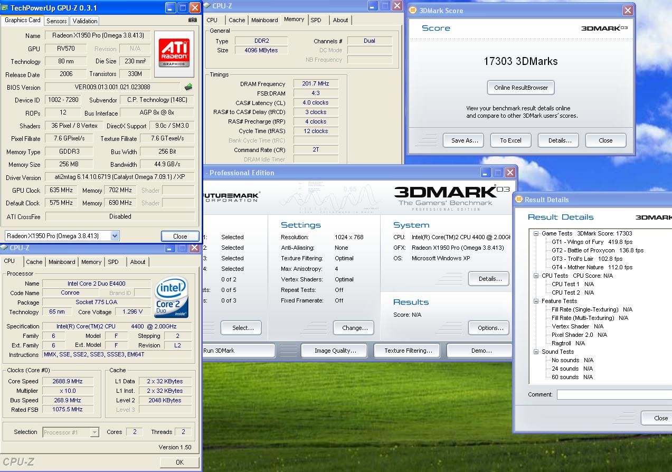Select GT3 - Troll's Lair result row
Screen dimensions: 672x472
[x=587, y=259]
